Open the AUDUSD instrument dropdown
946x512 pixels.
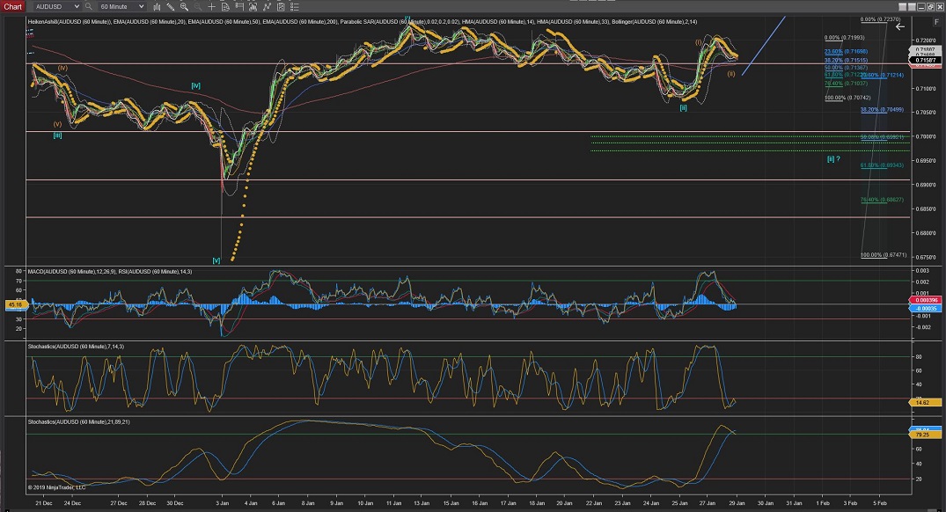tap(56, 7)
